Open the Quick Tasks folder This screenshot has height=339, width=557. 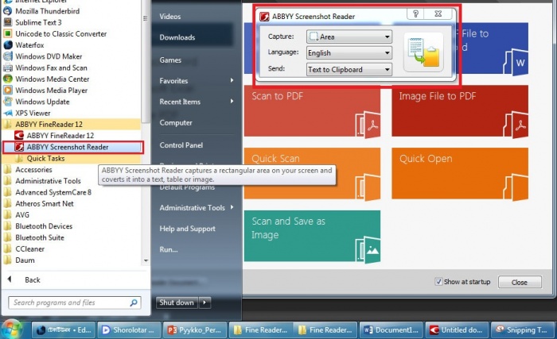point(45,158)
